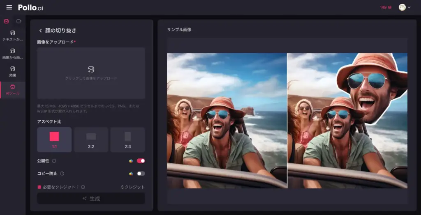
Task: Click the info icon next to 公開性
Action: coord(54,161)
